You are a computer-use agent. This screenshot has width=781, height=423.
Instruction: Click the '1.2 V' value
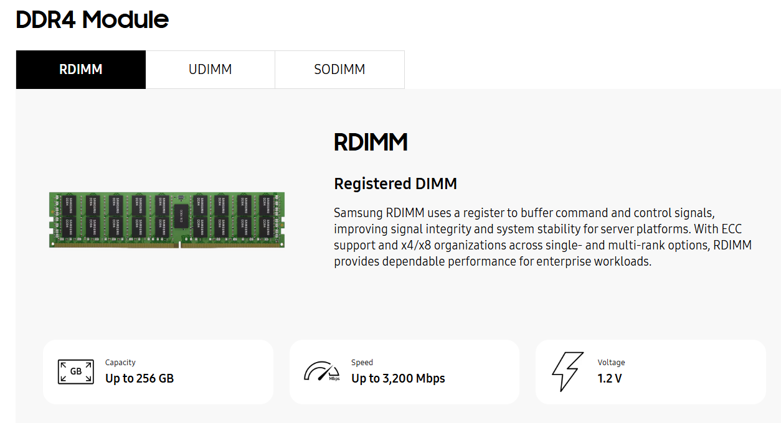click(x=610, y=378)
